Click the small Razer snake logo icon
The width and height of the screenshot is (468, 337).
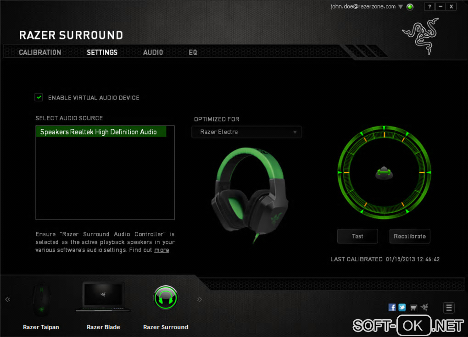(x=424, y=307)
